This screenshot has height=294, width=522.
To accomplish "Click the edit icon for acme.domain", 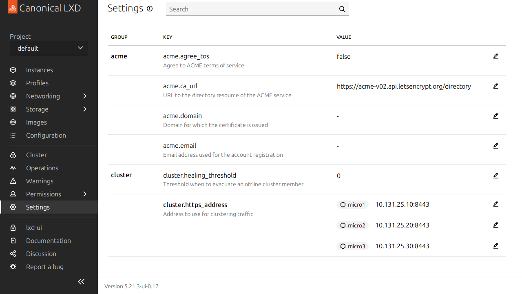I will pyautogui.click(x=495, y=116).
